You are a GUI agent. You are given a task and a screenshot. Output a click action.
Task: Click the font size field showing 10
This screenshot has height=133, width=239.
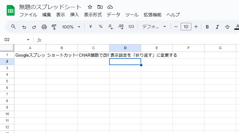186,27
